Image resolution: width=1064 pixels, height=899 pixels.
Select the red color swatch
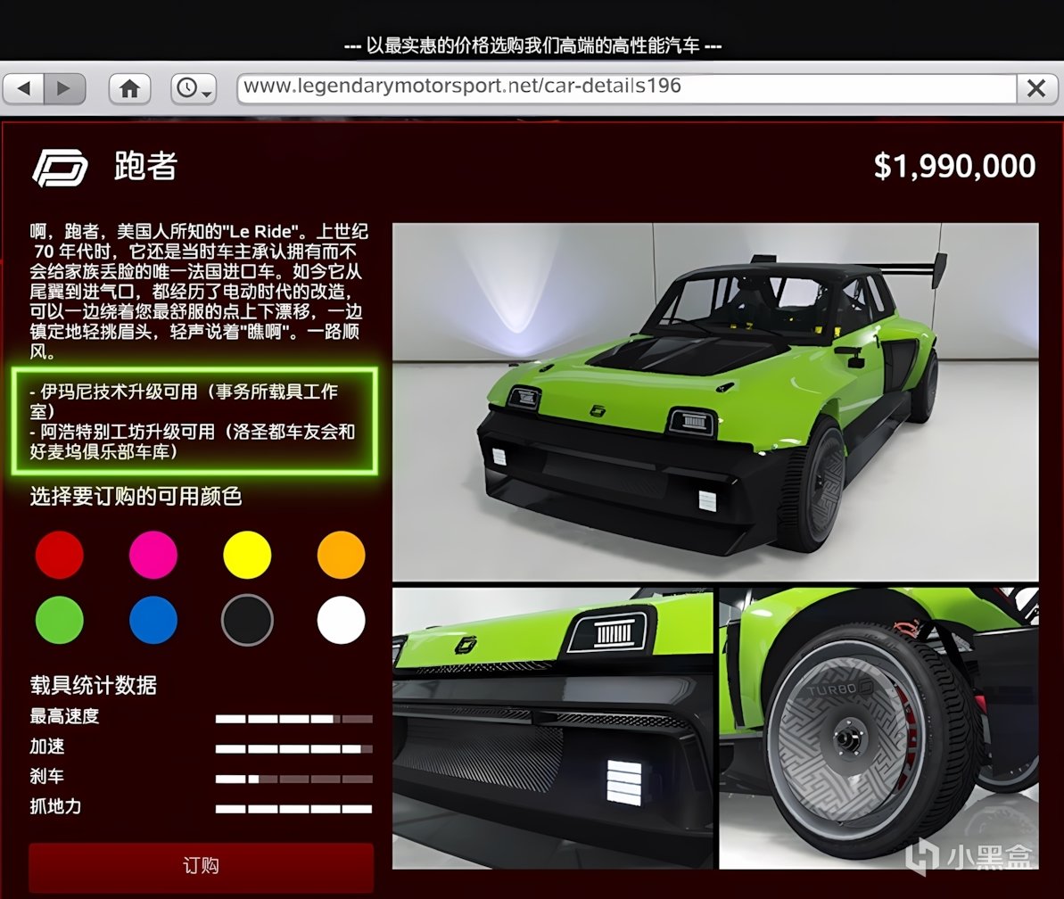(x=60, y=555)
